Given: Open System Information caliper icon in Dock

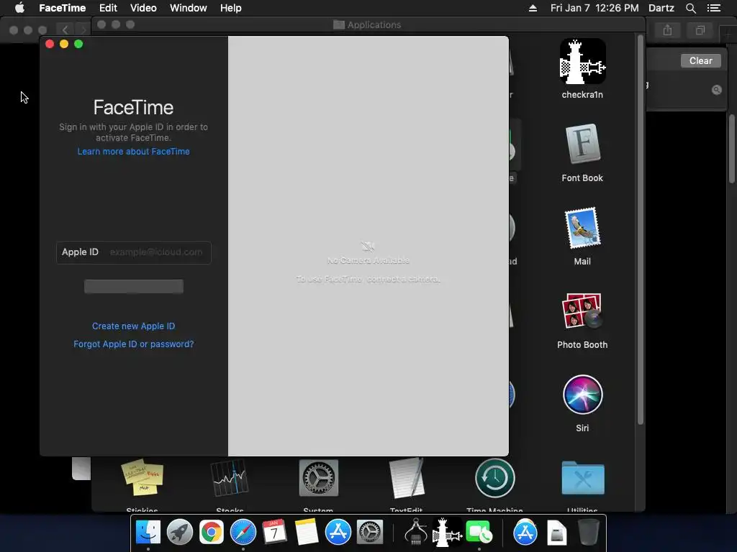Looking at the screenshot, I should 415,533.
